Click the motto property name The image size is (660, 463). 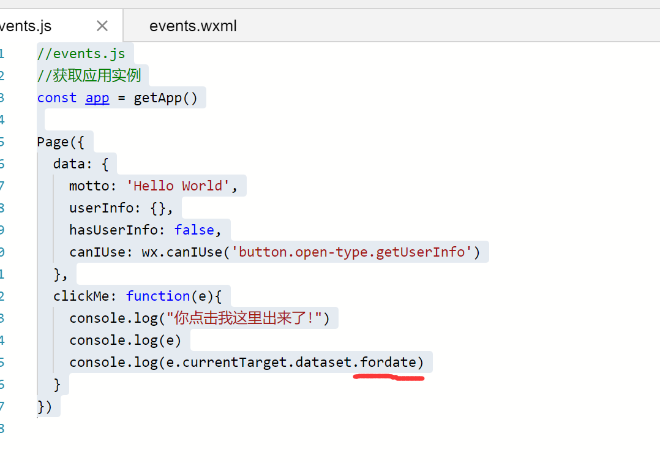pos(89,186)
